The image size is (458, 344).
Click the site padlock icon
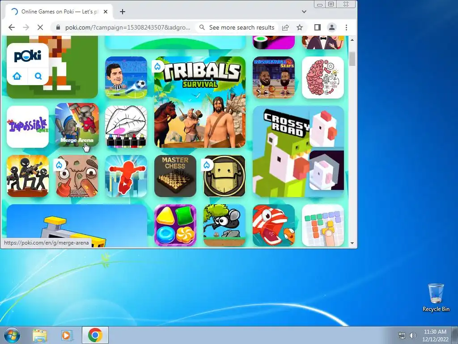click(58, 27)
